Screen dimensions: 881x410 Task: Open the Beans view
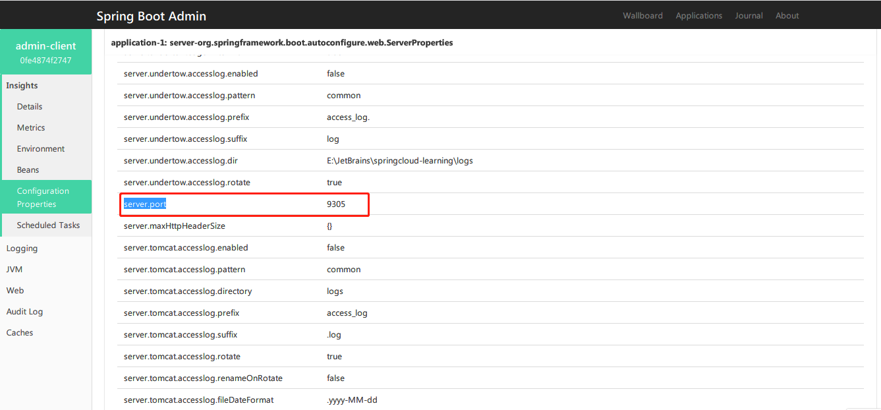pos(28,170)
